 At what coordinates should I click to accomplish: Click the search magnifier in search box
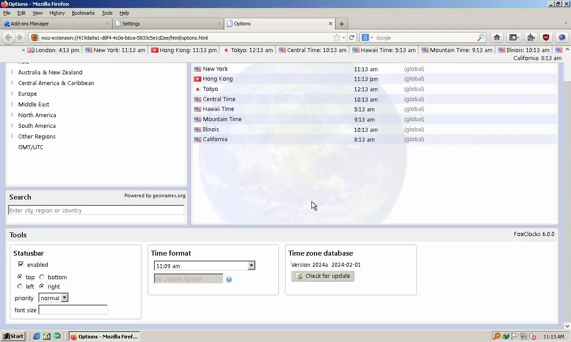pyautogui.click(x=481, y=38)
